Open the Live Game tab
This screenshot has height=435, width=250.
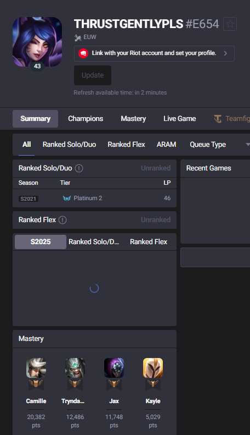click(179, 119)
